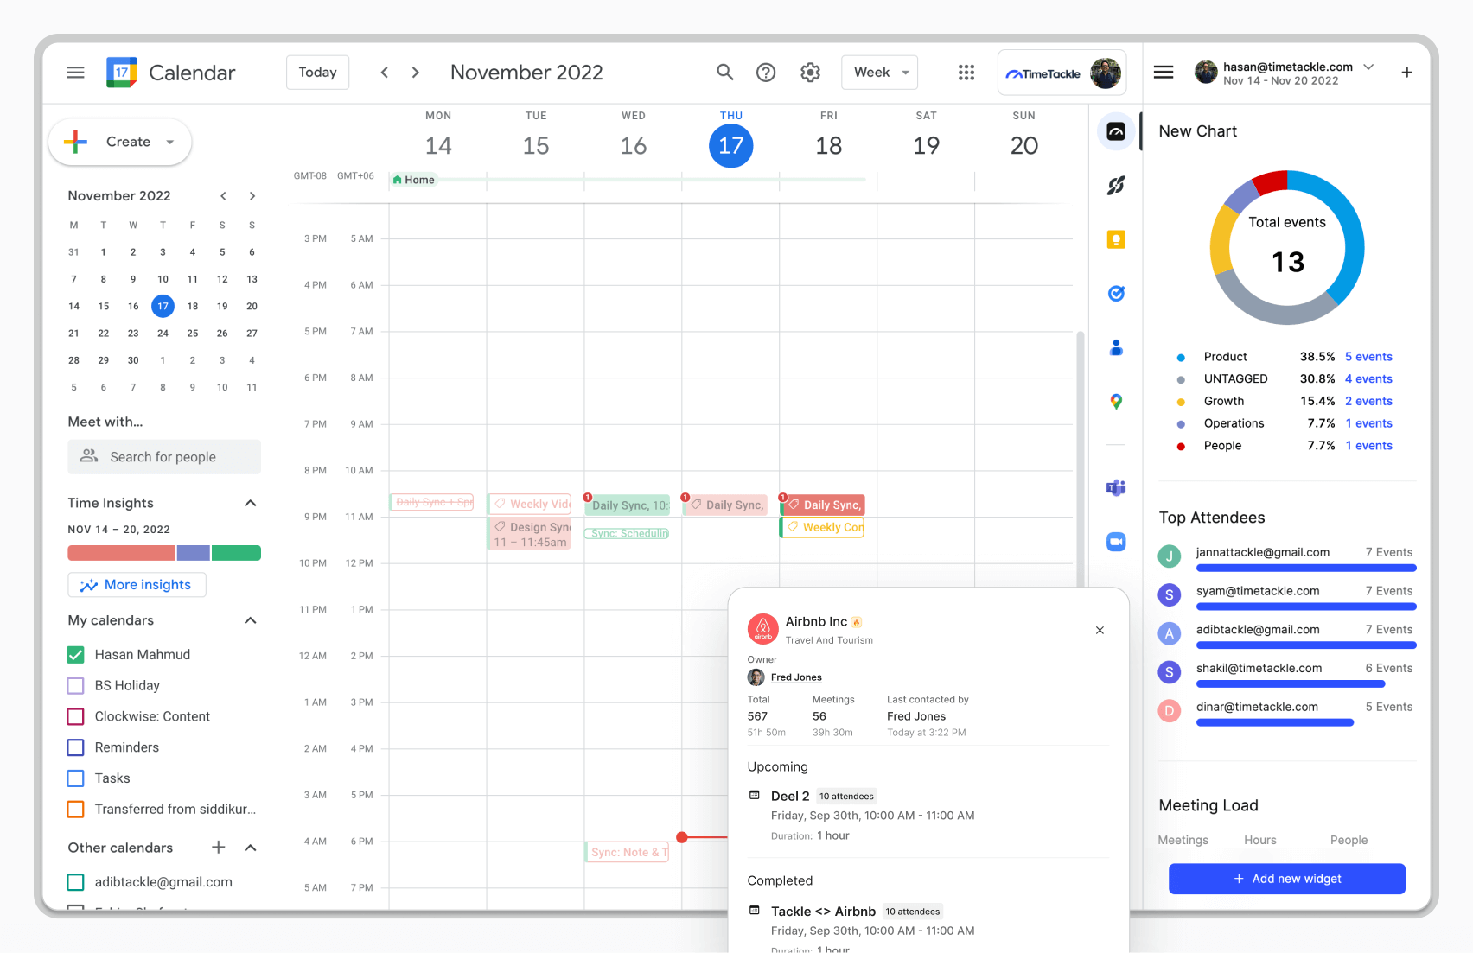Viewport: 1473px width, 953px height.
Task: Collapse the My calendars section
Action: [x=251, y=620]
